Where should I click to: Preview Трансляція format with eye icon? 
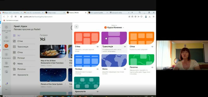(x=125, y=47)
